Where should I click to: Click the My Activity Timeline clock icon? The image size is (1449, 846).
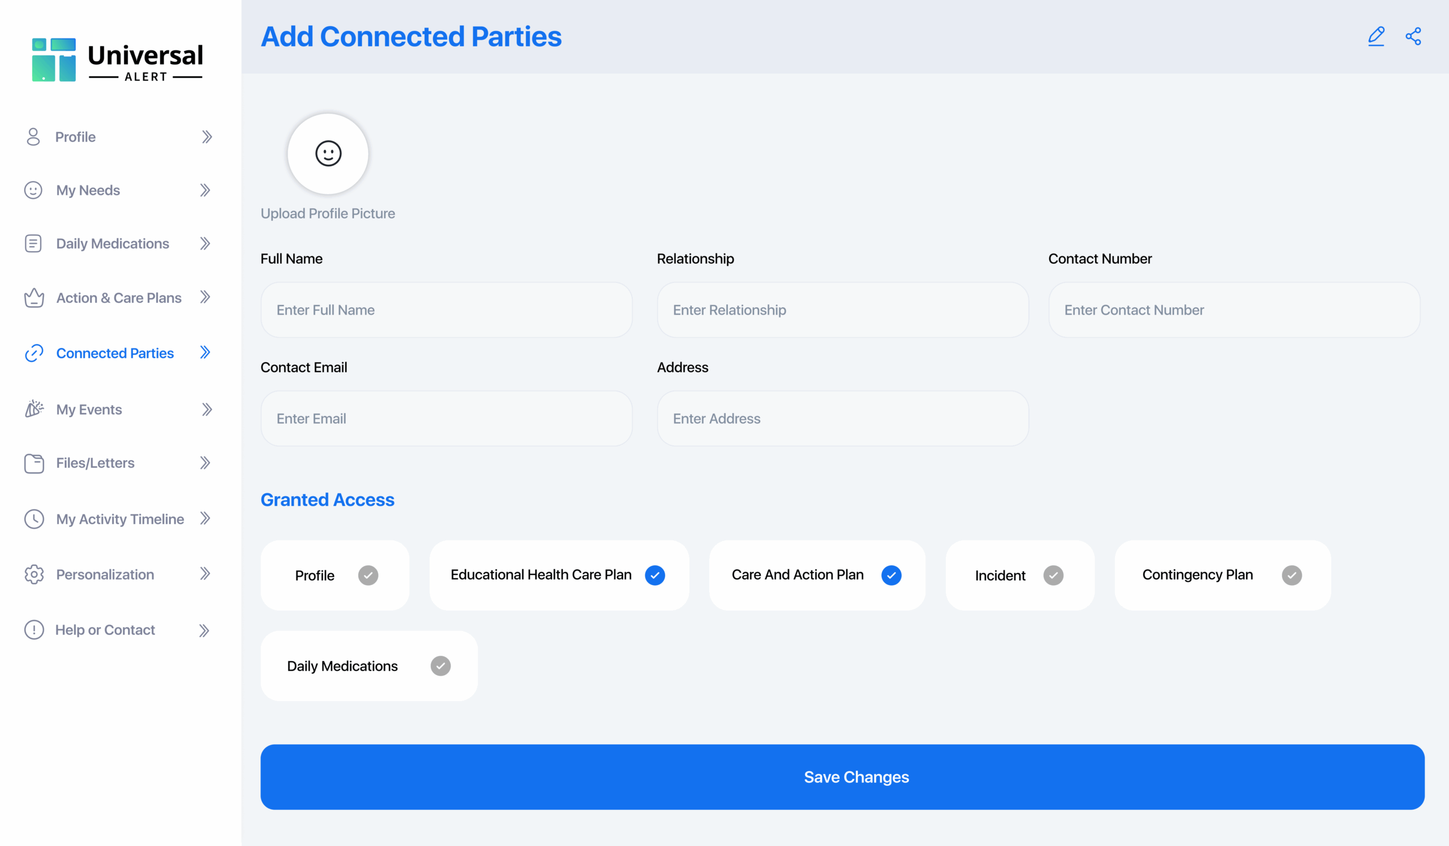(x=34, y=518)
